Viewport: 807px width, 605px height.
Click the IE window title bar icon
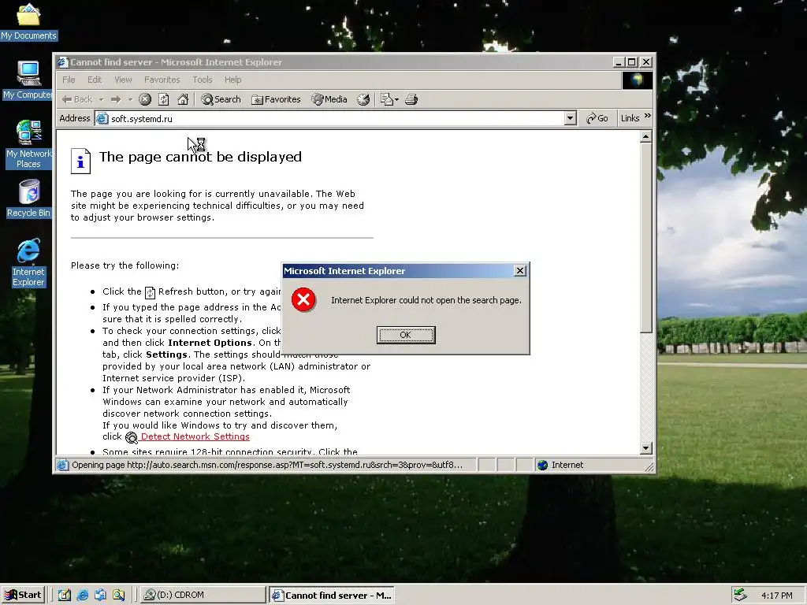tap(63, 62)
